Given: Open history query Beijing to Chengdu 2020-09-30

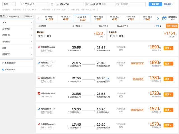Looking at the screenshot, I should [54, 10].
